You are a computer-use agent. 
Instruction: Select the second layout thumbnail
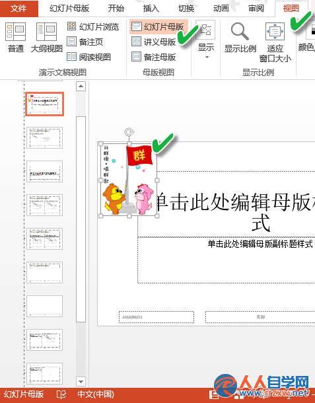[44, 137]
